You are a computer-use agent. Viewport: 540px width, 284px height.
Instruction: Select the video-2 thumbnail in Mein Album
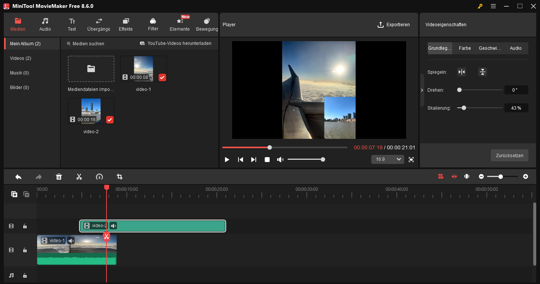point(91,111)
